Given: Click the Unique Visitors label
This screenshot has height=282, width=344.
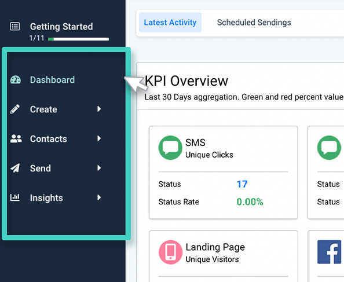Looking at the screenshot, I should pyautogui.click(x=212, y=259).
